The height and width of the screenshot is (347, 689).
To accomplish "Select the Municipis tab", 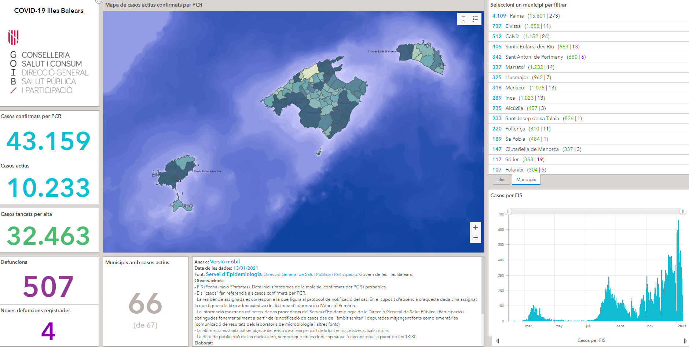I will coord(526,180).
